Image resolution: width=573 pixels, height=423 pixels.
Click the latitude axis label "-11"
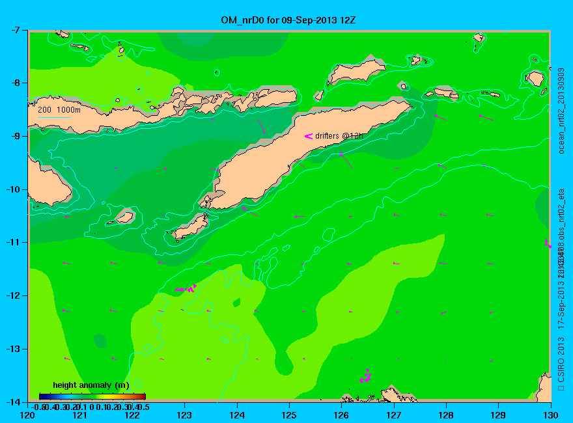13,242
